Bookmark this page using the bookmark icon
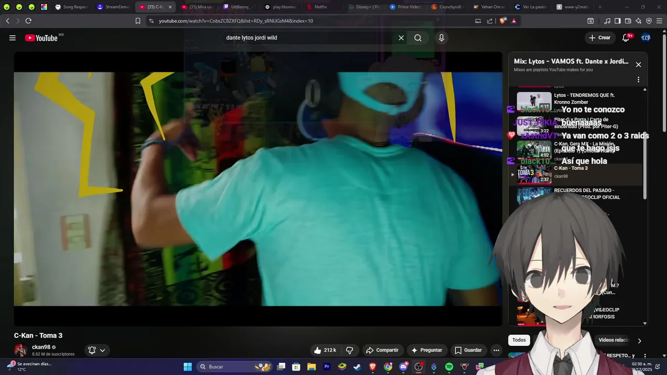This screenshot has width=667, height=375. click(138, 21)
